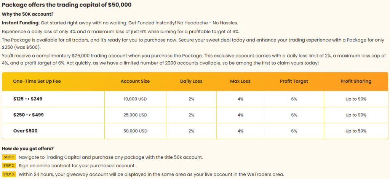Screen dimensions: 390x179
Task: Click the "Package offers the trading capital" heading
Action: [67, 6]
